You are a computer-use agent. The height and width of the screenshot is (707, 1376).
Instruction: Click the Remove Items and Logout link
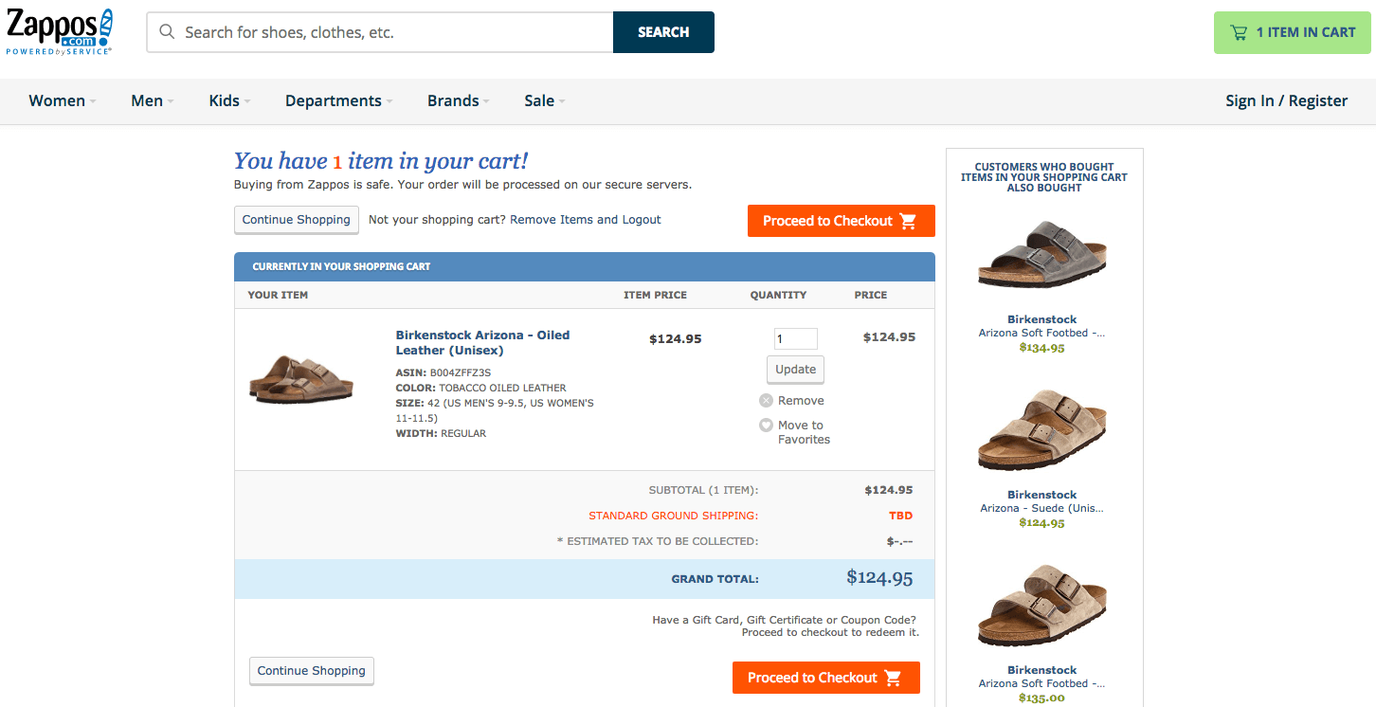pyautogui.click(x=586, y=220)
